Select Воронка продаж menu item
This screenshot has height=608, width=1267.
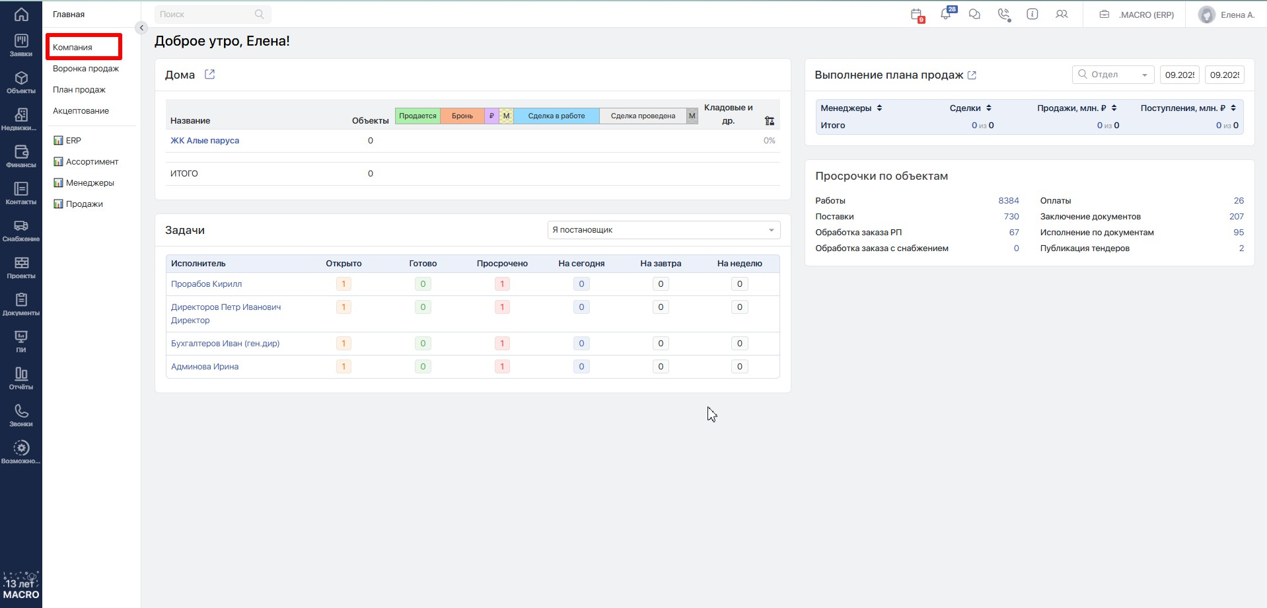click(86, 69)
